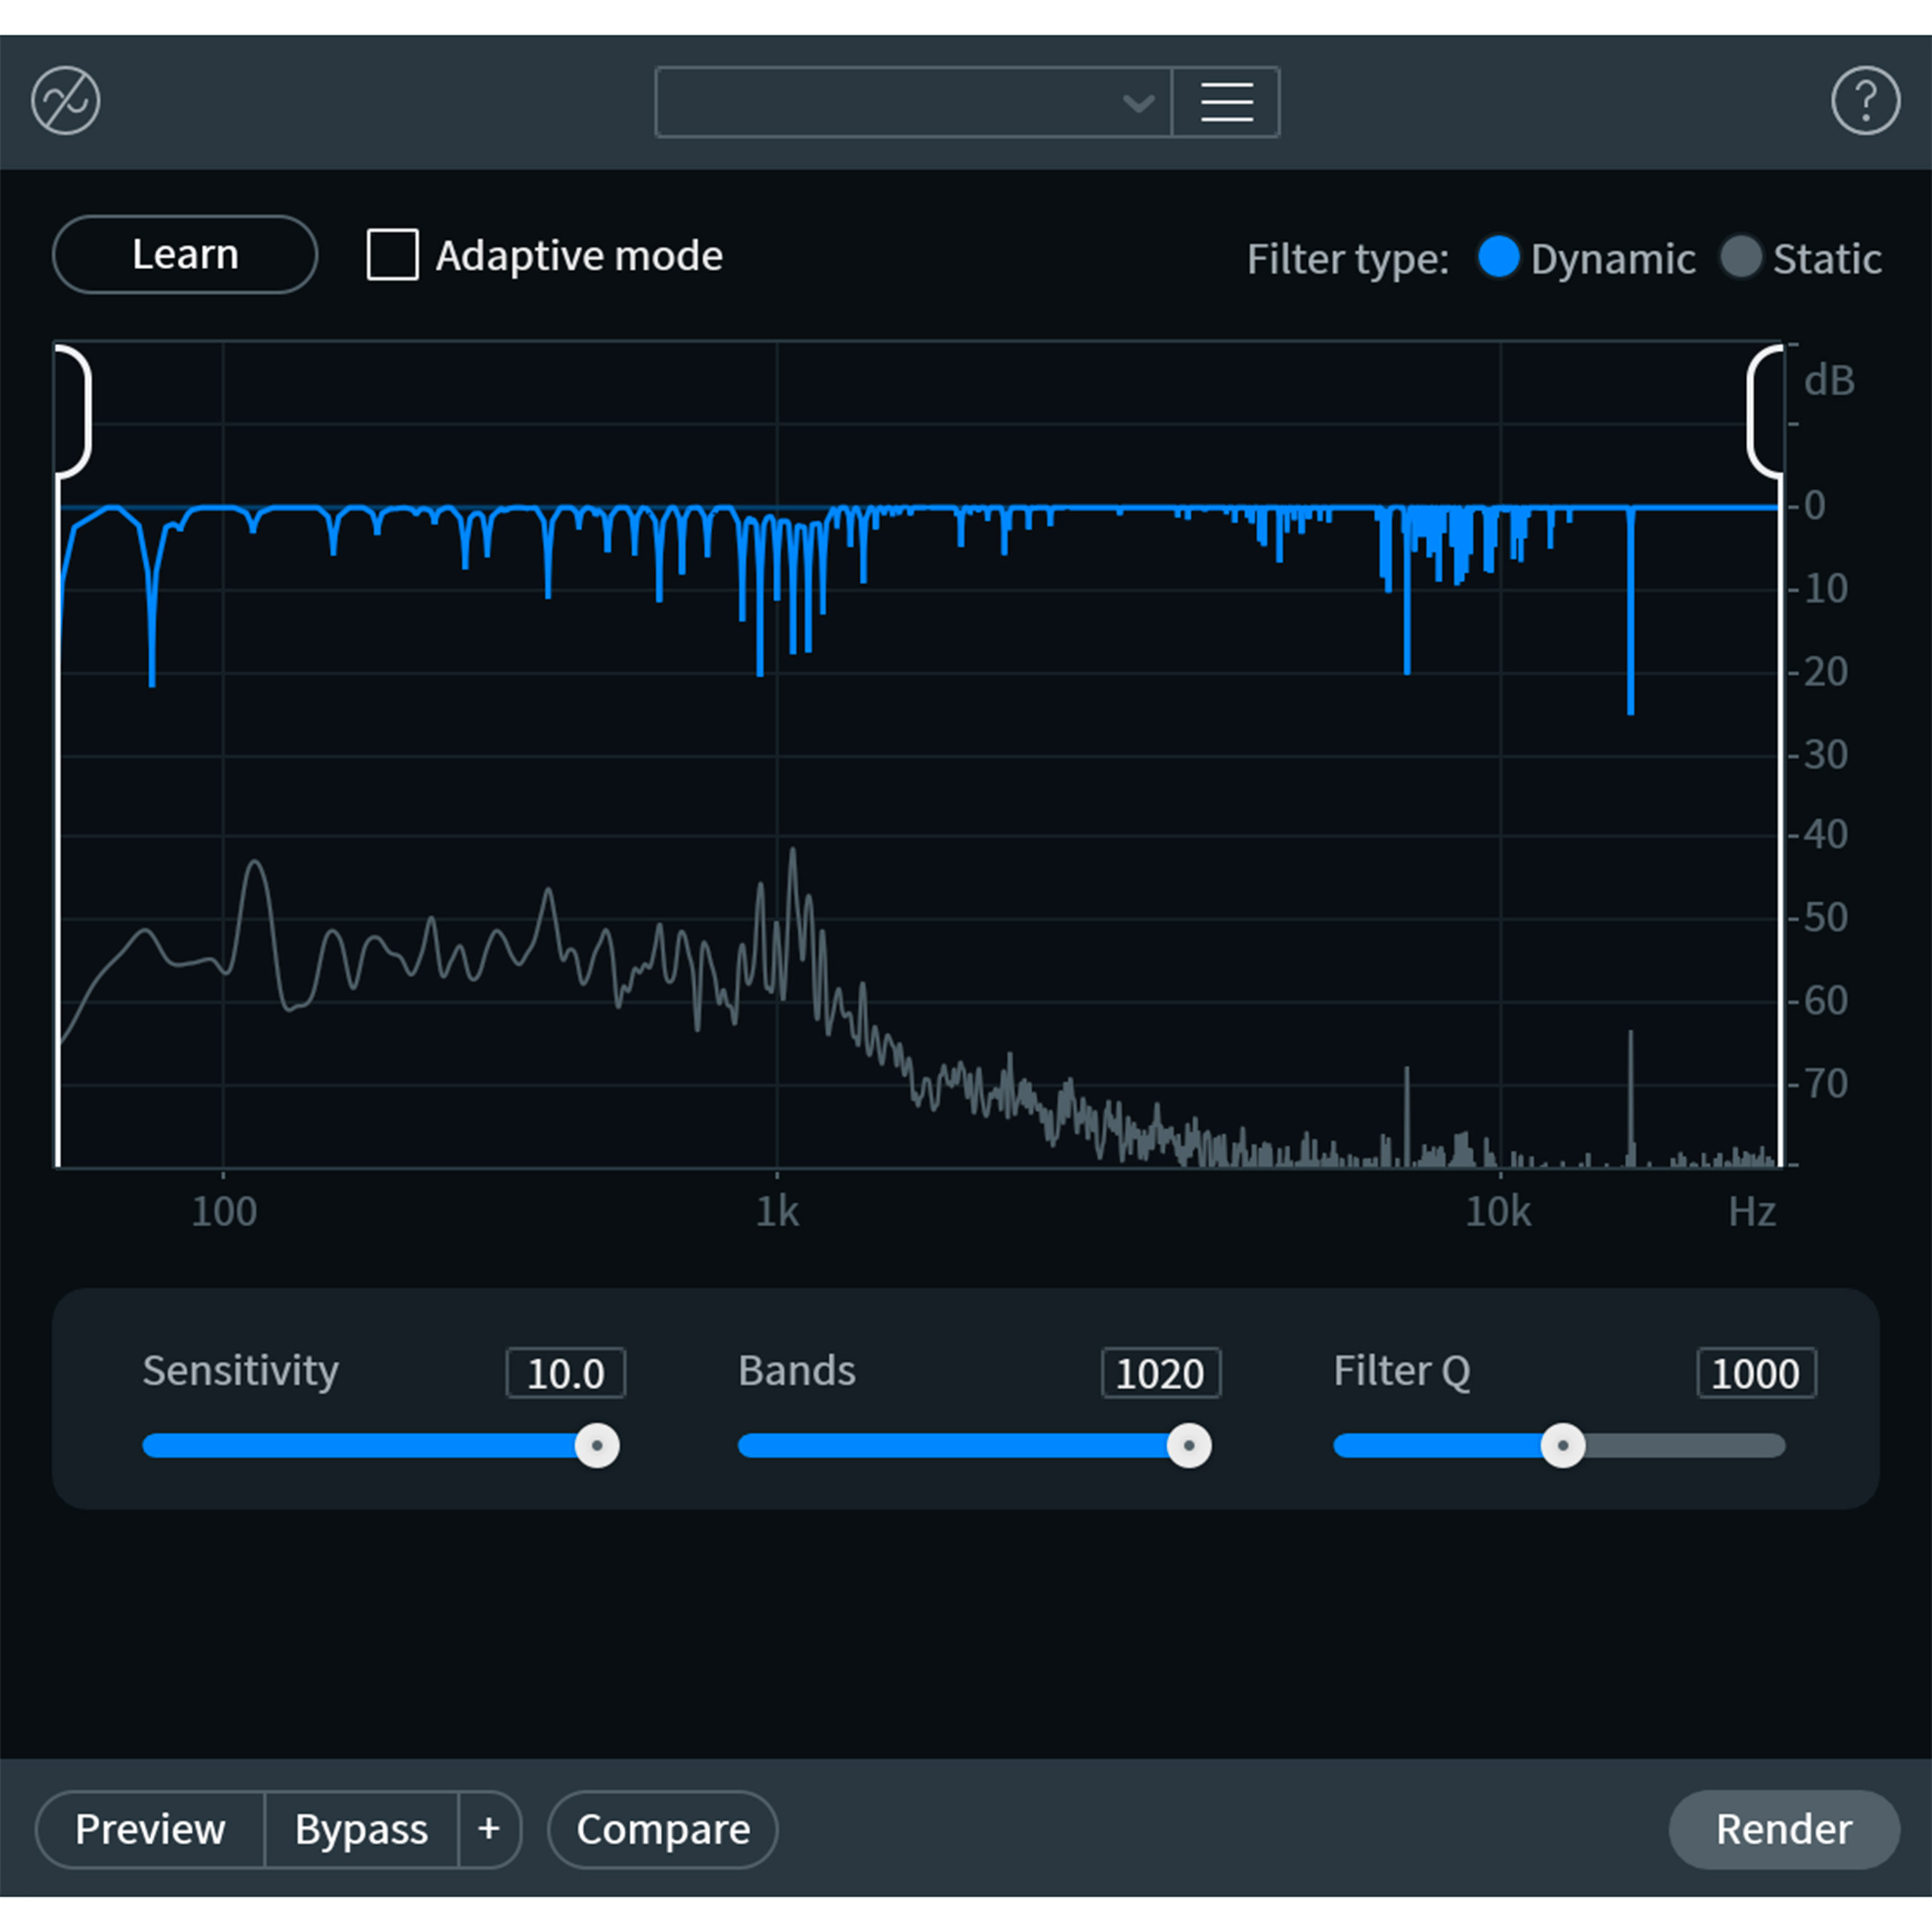Open the preset hamburger menu
The image size is (1932, 1932).
(1226, 102)
